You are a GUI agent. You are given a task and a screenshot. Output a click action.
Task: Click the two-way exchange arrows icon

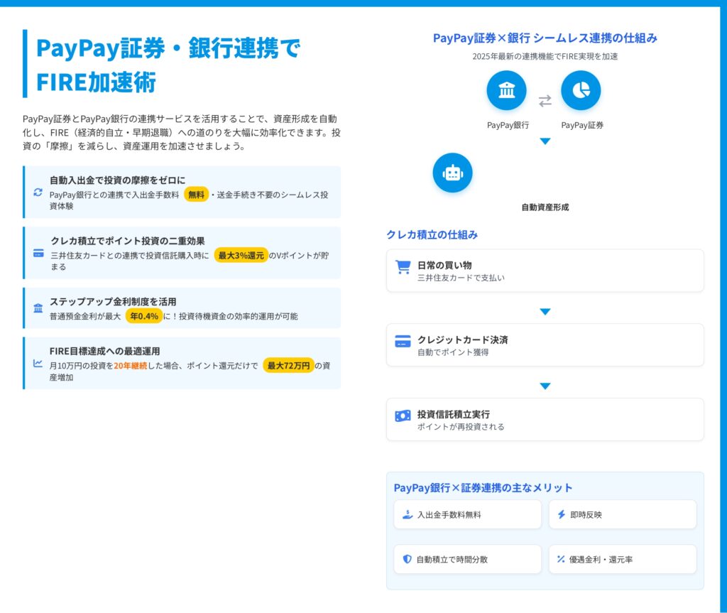tap(545, 101)
